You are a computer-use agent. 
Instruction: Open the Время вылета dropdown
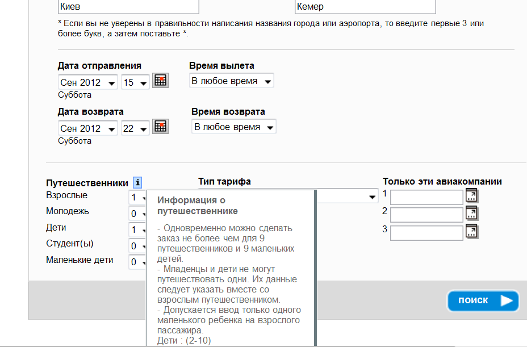point(231,81)
